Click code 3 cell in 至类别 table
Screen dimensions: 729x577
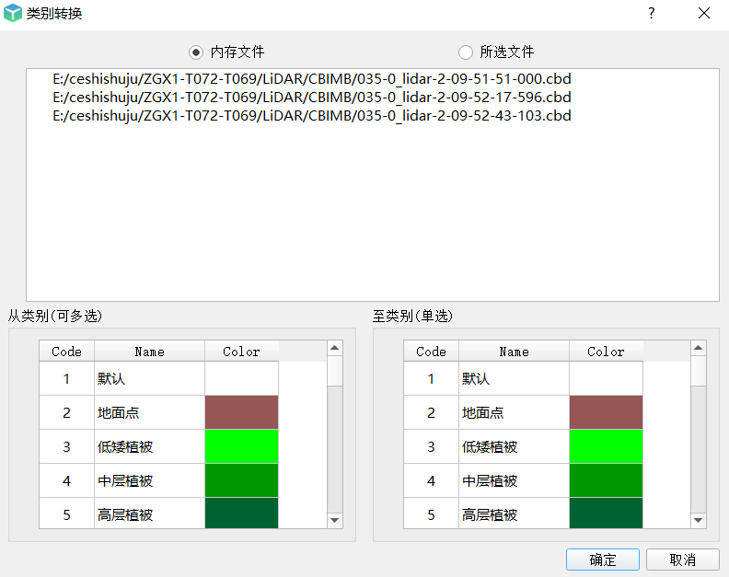431,446
